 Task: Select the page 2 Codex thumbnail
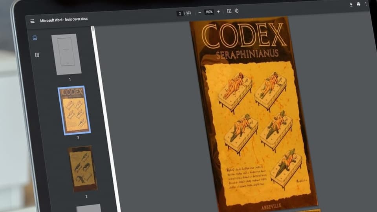[75, 110]
